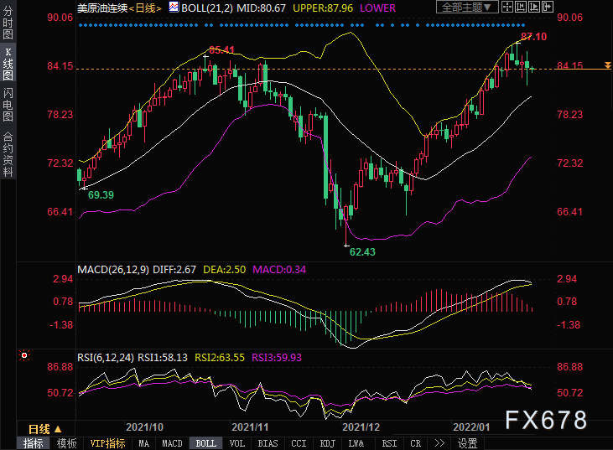Click the right-axis 66.41 price label
The width and height of the screenshot is (613, 450).
[x=569, y=212]
